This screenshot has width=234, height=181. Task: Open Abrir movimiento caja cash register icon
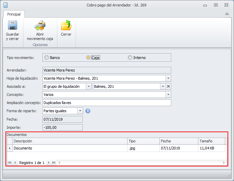40,25
